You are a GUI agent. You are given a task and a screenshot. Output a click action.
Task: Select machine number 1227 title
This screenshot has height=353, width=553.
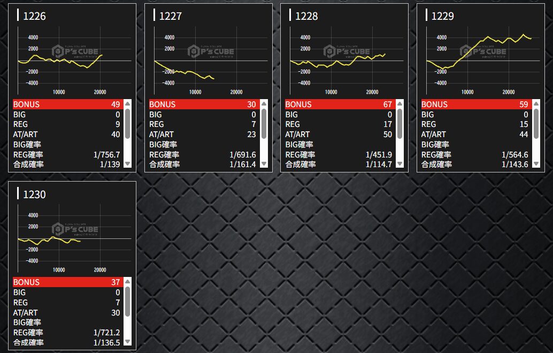point(171,16)
